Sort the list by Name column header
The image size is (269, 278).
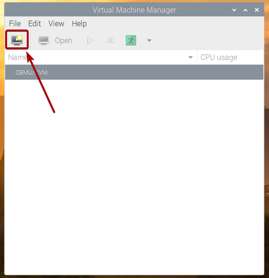(x=101, y=58)
